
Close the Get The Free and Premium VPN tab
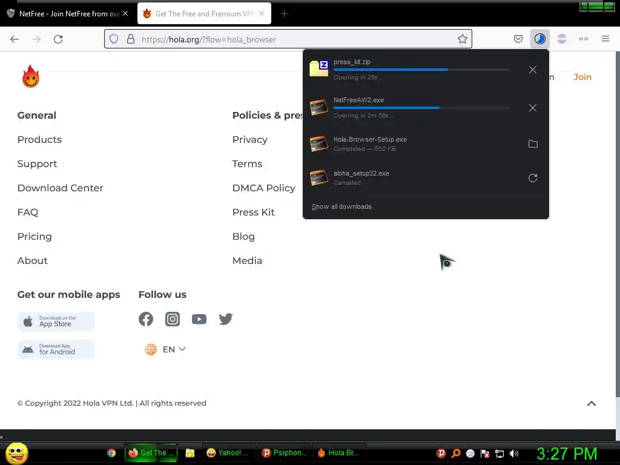tap(262, 13)
